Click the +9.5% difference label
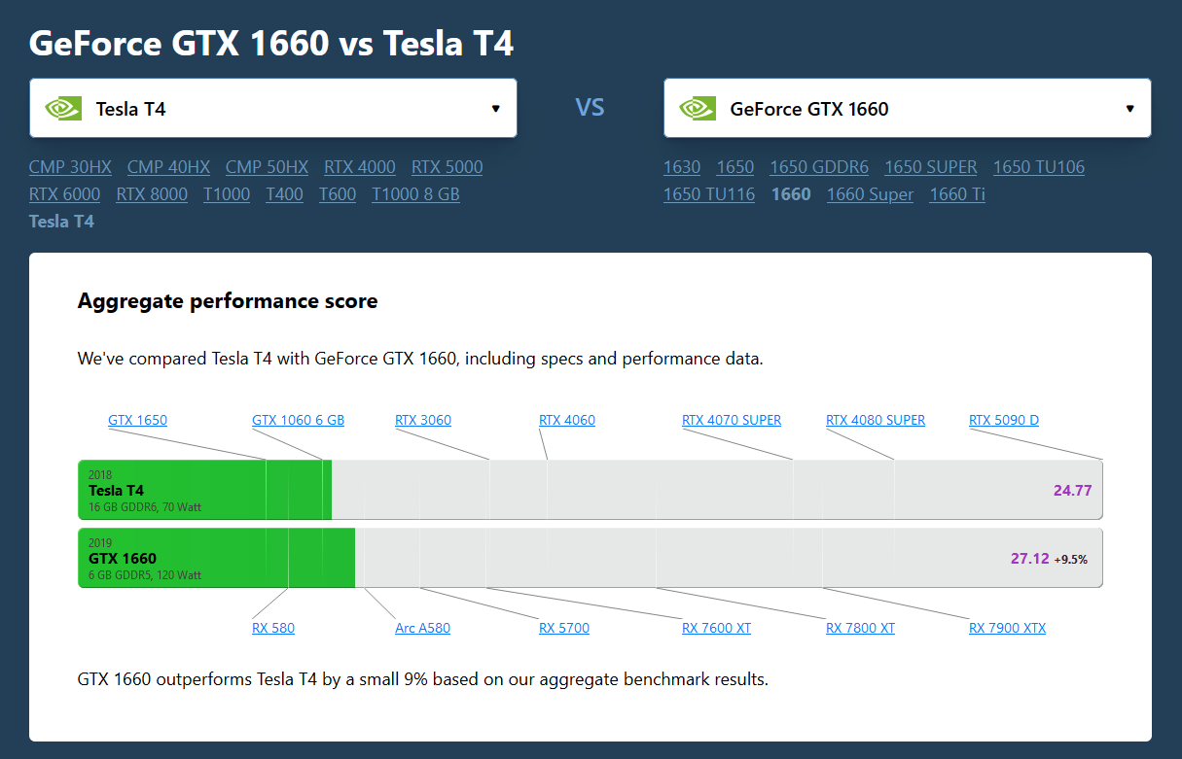Viewport: 1182px width, 759px height. click(x=1071, y=560)
